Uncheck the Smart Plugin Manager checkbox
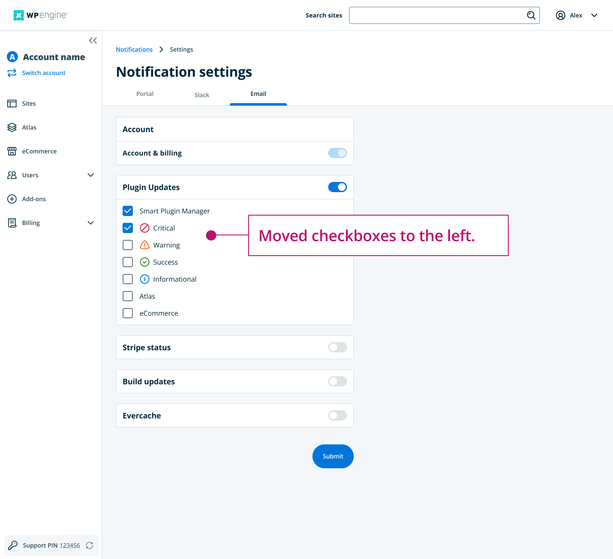 tap(128, 211)
